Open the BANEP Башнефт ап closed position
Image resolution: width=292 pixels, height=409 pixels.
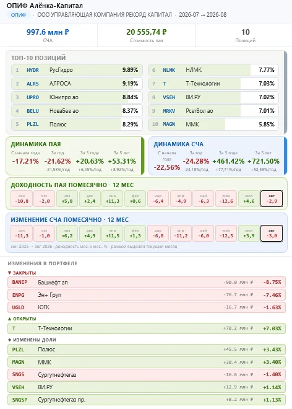[x=147, y=282]
